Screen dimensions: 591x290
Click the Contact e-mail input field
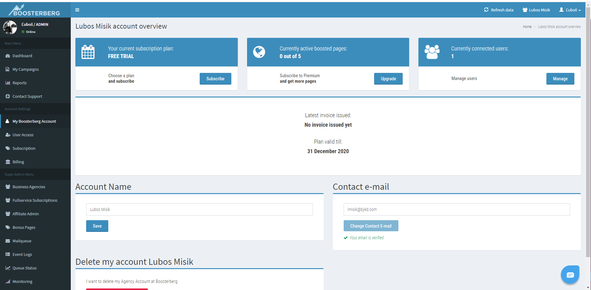457,209
